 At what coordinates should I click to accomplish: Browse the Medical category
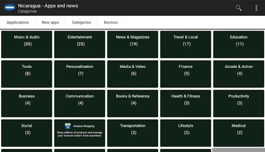239,133
